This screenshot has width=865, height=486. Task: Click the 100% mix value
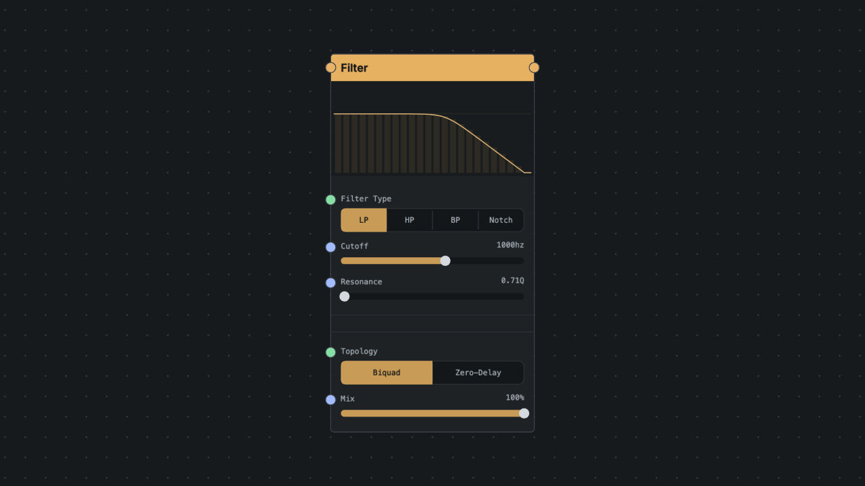coord(515,398)
